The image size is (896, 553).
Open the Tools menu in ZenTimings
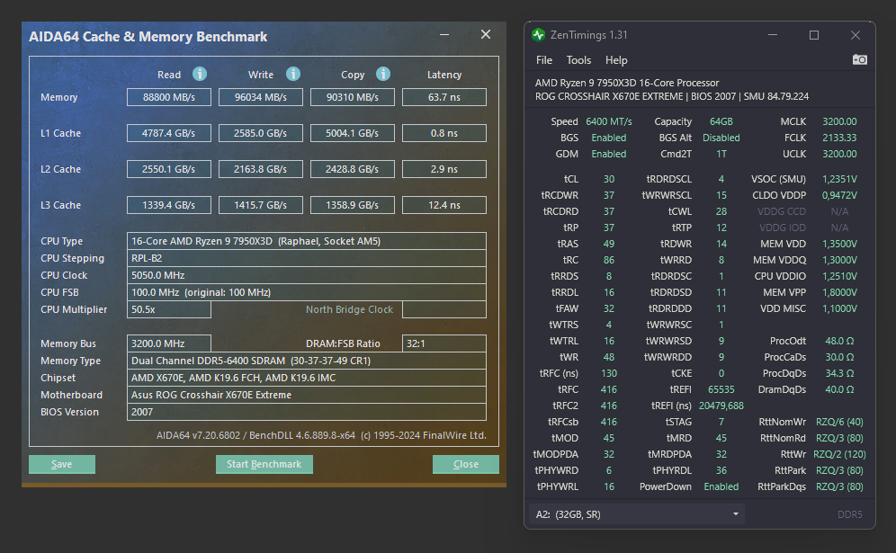click(578, 60)
